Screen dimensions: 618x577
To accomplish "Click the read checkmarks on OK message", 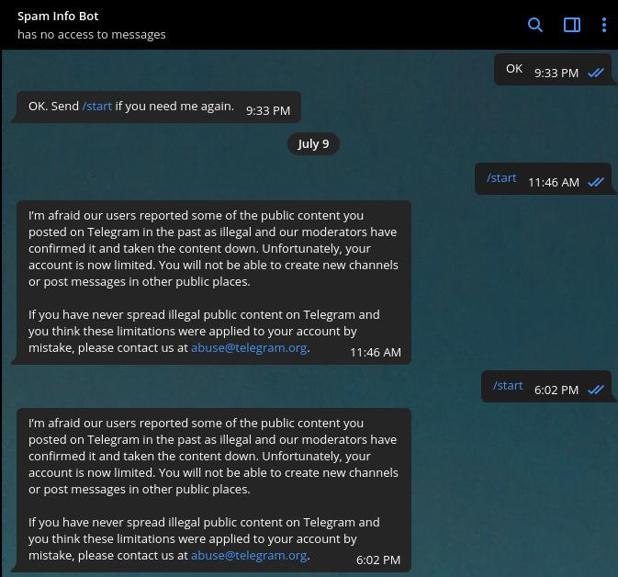I will 596,73.
